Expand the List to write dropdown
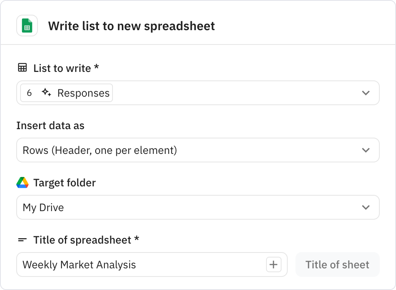This screenshot has width=396, height=290. pyautogui.click(x=365, y=93)
